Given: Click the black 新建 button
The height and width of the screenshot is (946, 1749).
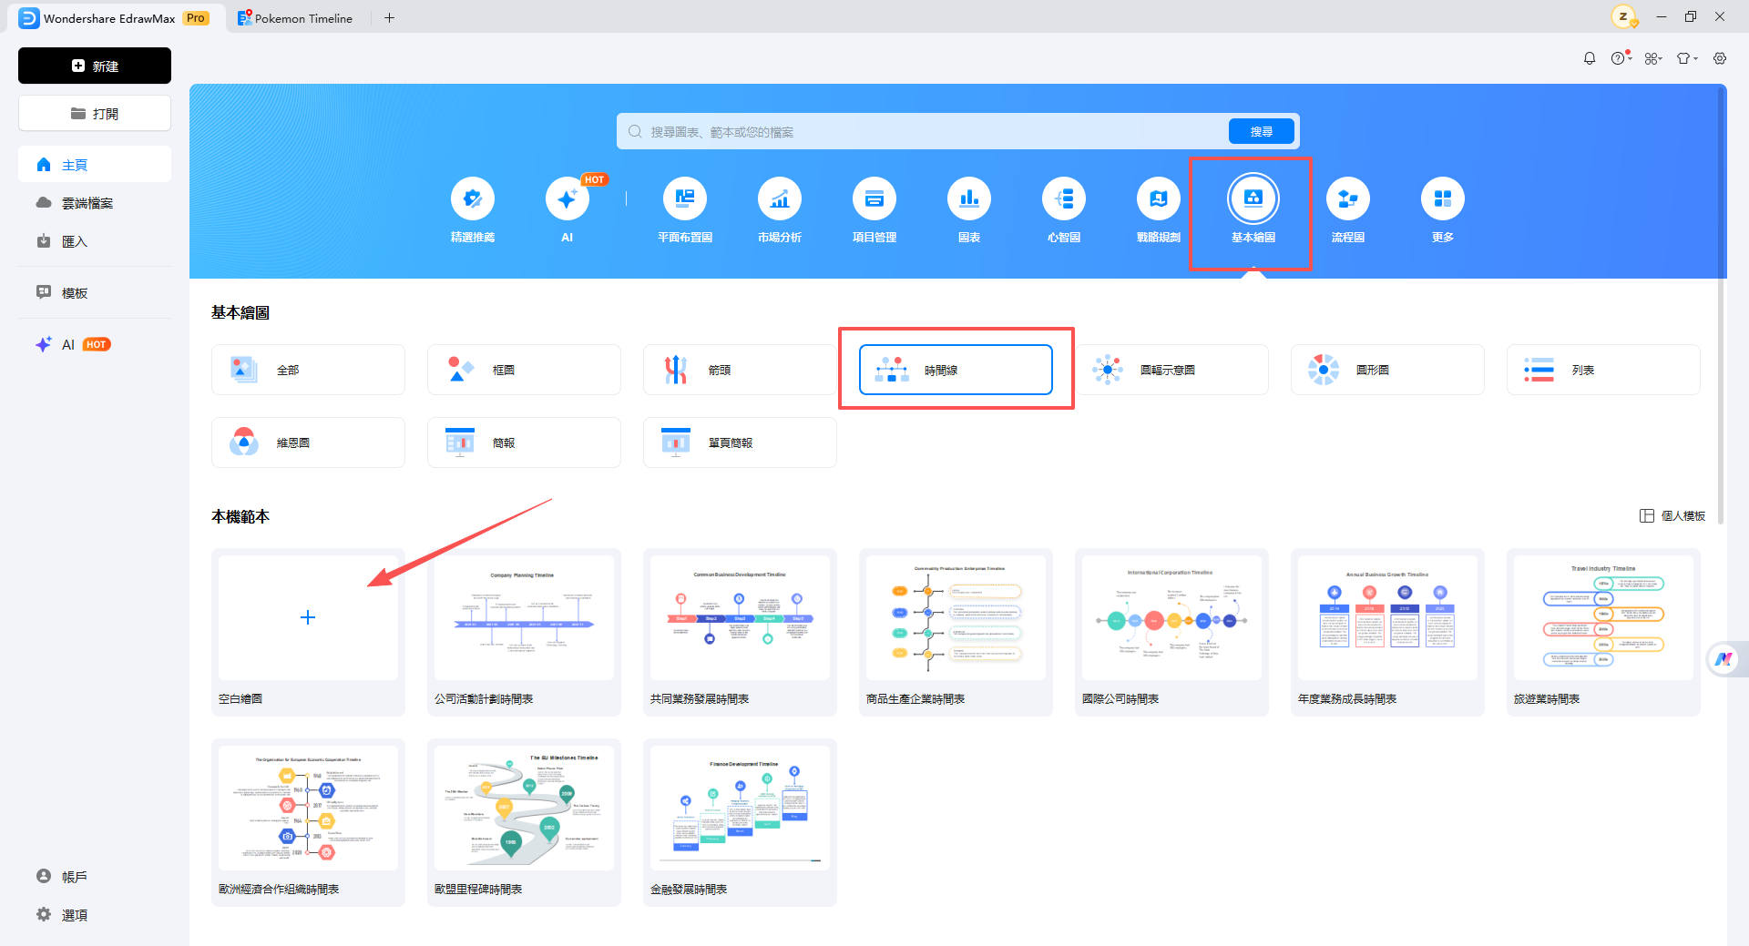Looking at the screenshot, I should click(x=95, y=66).
